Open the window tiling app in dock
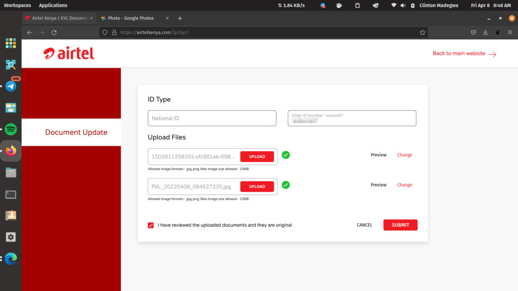Image resolution: width=518 pixels, height=291 pixels. click(11, 108)
